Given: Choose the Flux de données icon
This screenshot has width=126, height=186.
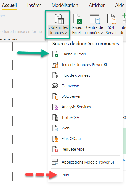Looking at the screenshot, I should (55, 75).
